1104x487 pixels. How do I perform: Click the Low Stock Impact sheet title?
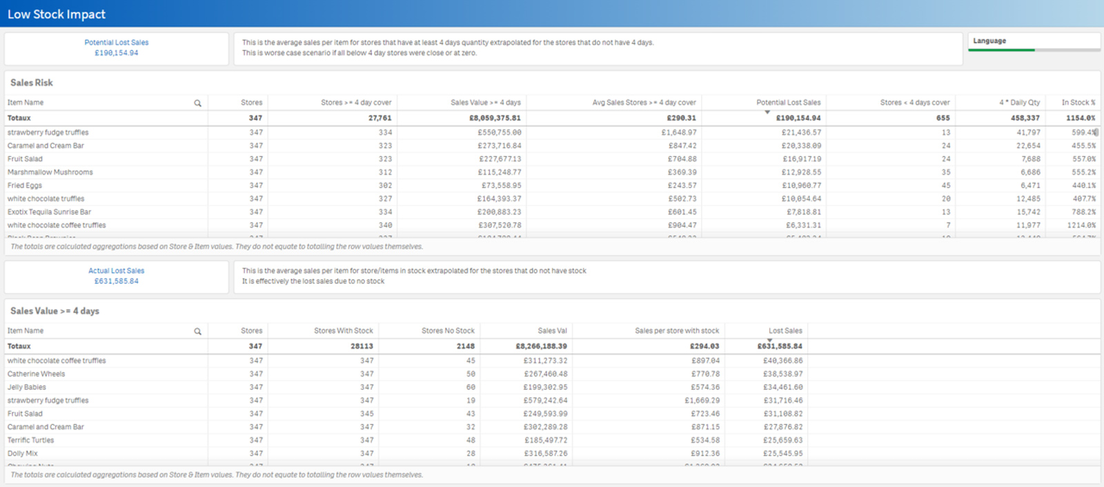(x=57, y=14)
